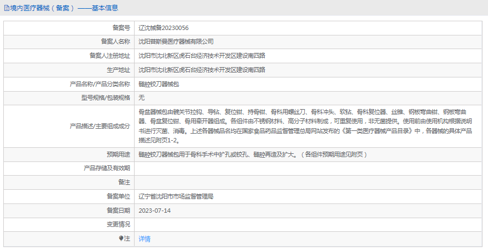The image size is (488, 252).
Task: Click the authority 辽宁省沈阳市市场监督管理局
Action: 176,196
